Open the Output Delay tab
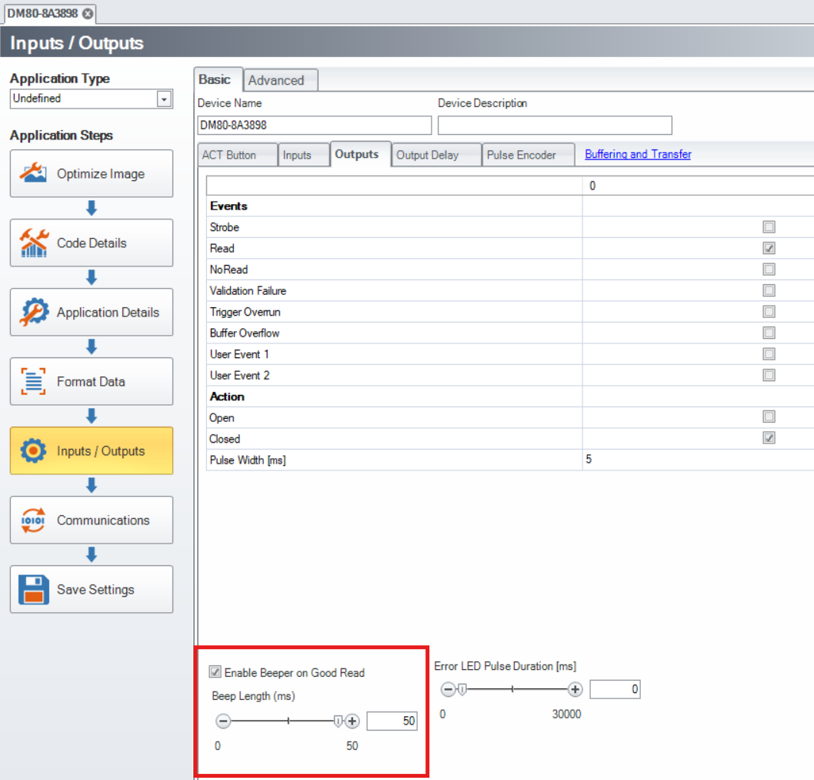 click(427, 155)
